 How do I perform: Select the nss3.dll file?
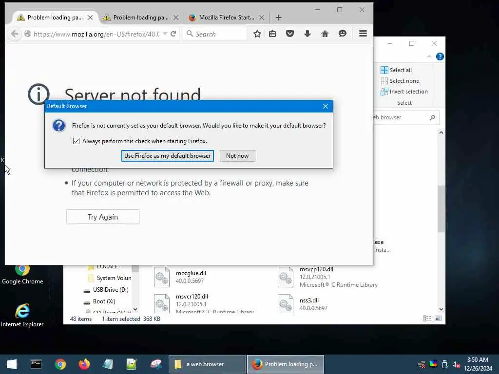(x=302, y=304)
